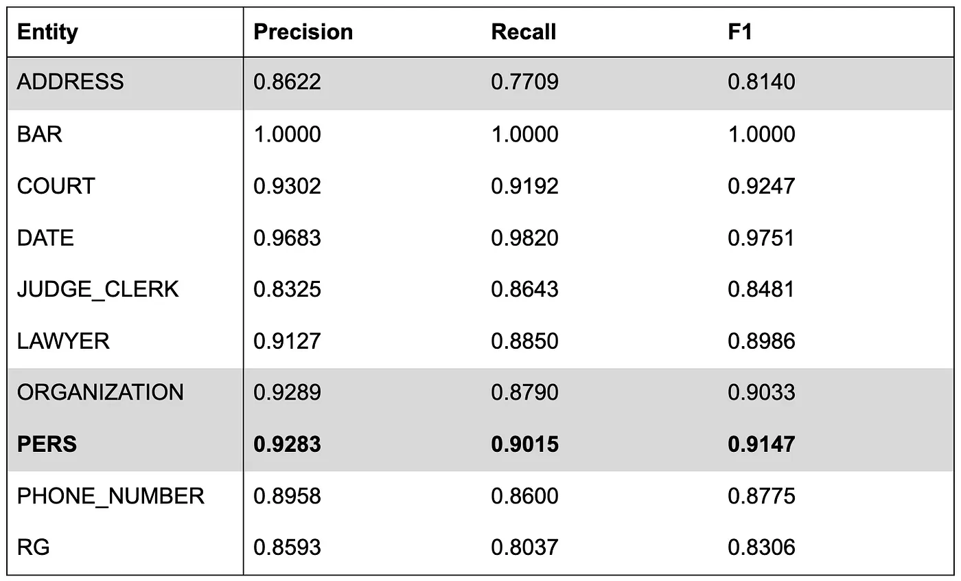961x581 pixels.
Task: Click the COURT precision value 0.9302
Action: [x=287, y=186]
